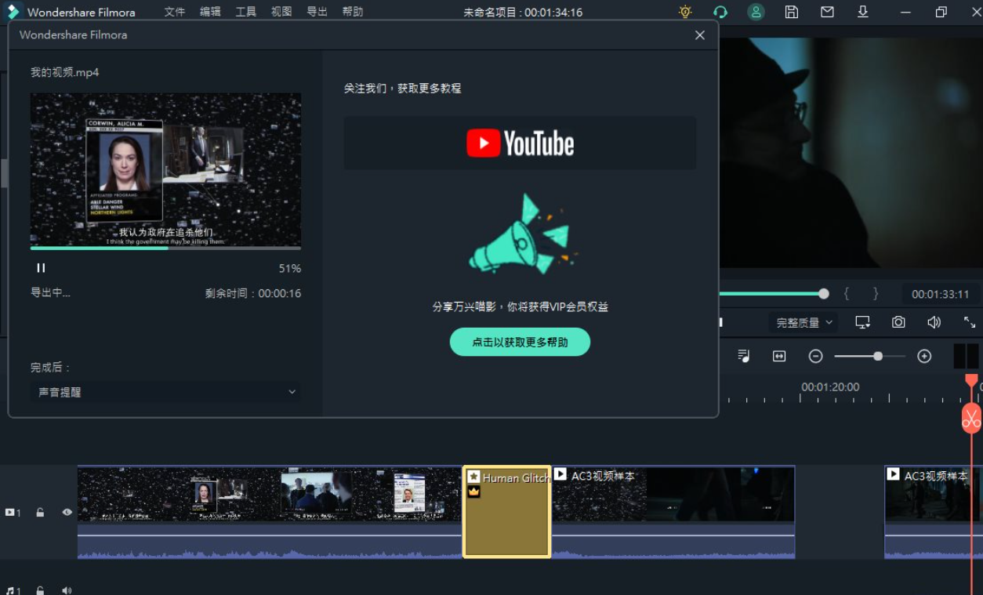The image size is (983, 595).
Task: Toggle lock on audio track 1
Action: [x=40, y=590]
